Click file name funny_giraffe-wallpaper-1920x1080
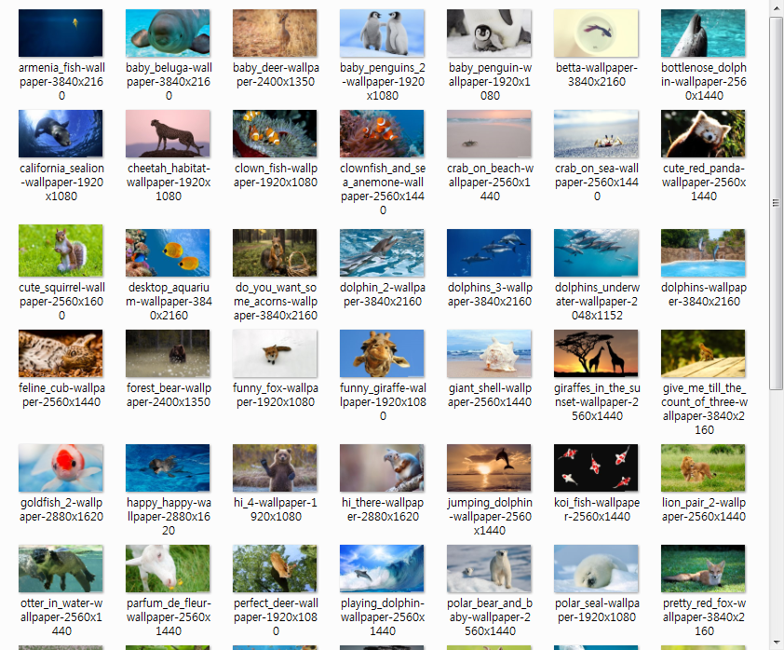 click(x=383, y=402)
